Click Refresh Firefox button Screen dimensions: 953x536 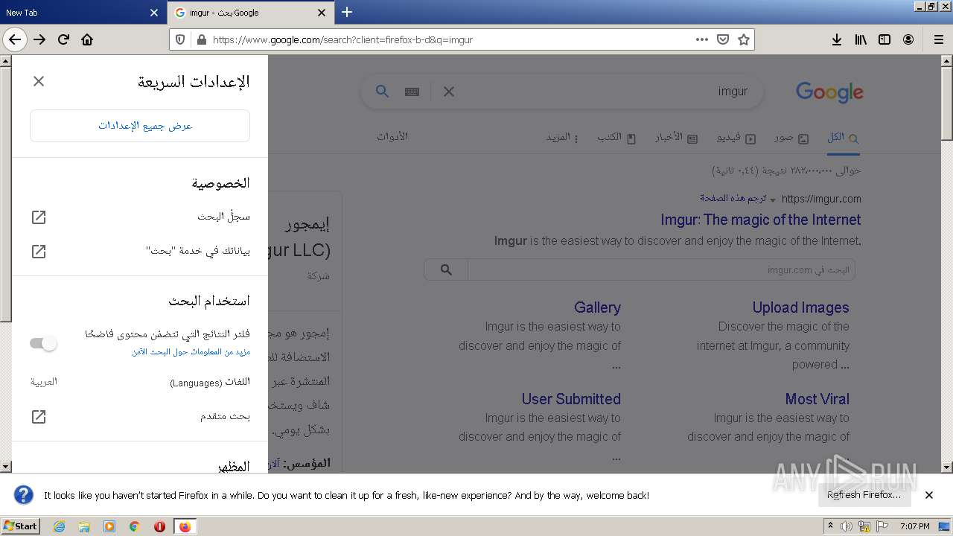click(864, 495)
